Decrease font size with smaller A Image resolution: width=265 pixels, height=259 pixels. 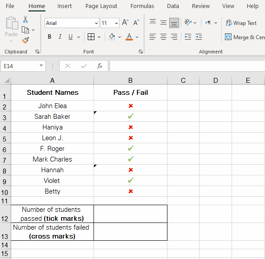click(x=136, y=22)
